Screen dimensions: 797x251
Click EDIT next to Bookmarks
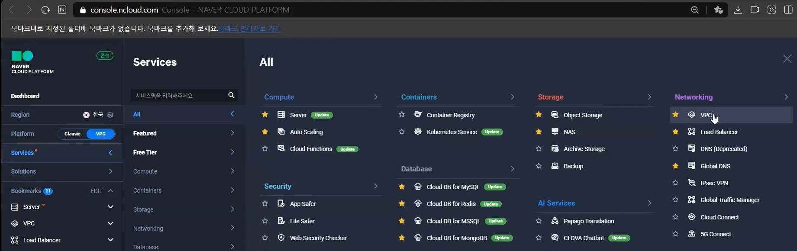click(97, 191)
